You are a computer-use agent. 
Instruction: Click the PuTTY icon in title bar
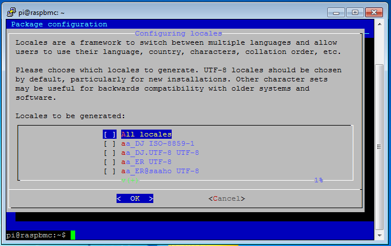(11, 12)
